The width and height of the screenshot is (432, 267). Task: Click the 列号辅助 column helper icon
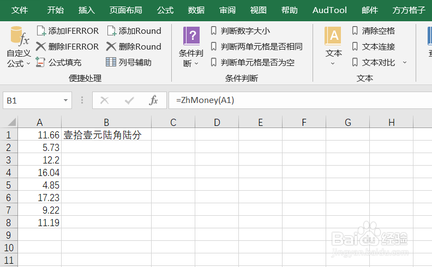[x=111, y=62]
